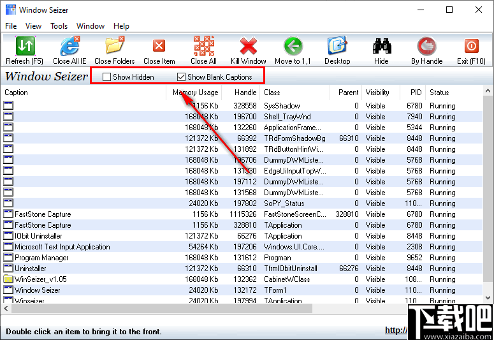Screen dimensions: 494x340
Task: Click the CabinetWClass class cell
Action: tap(287, 279)
